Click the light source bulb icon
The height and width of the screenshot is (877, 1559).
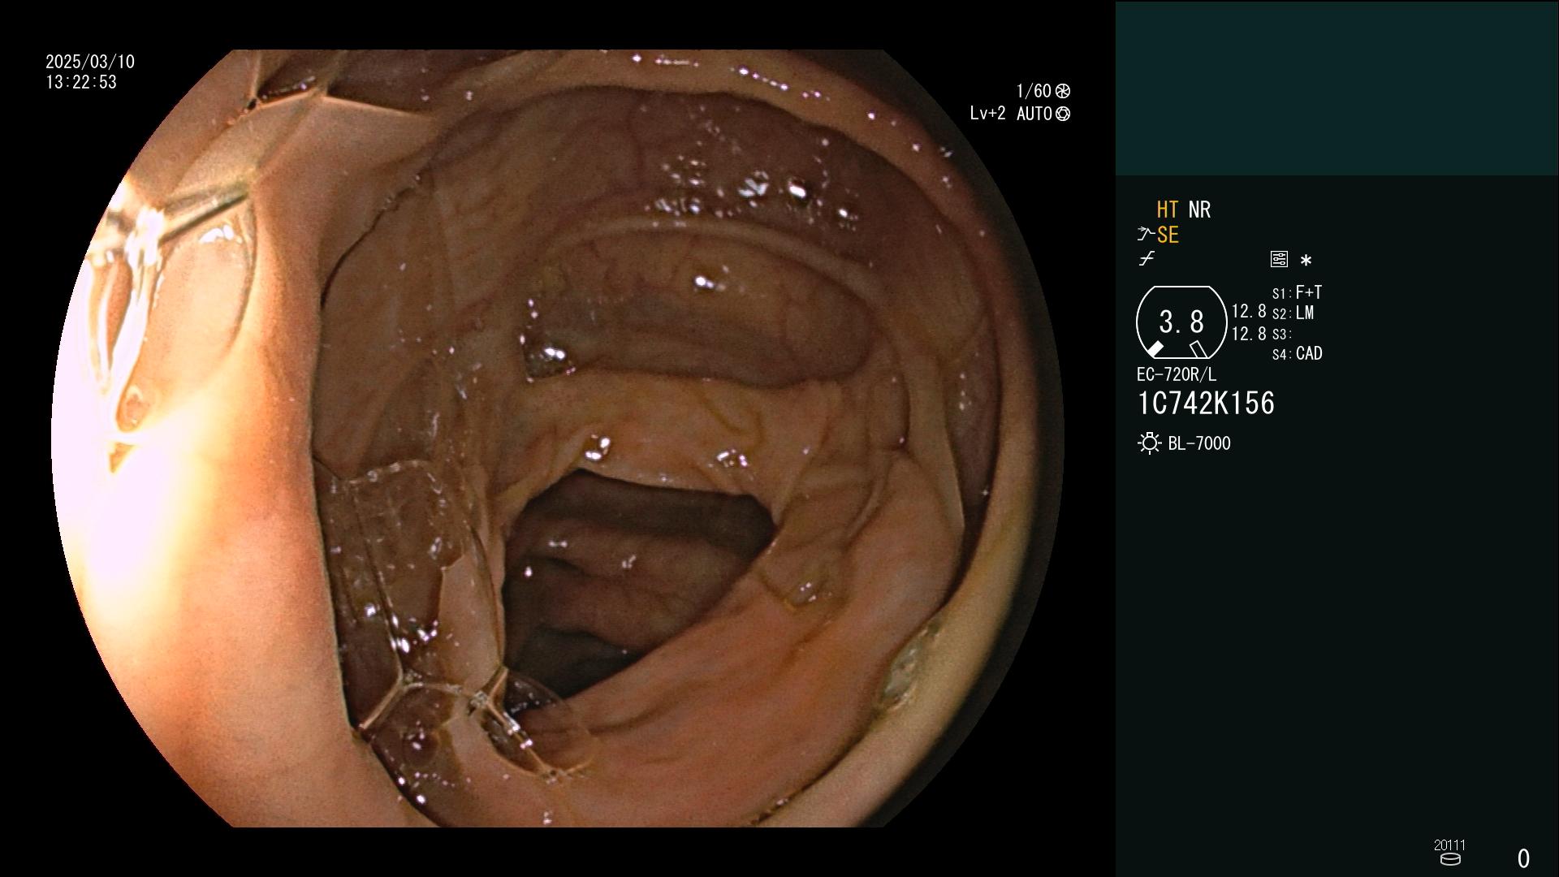pyautogui.click(x=1149, y=443)
